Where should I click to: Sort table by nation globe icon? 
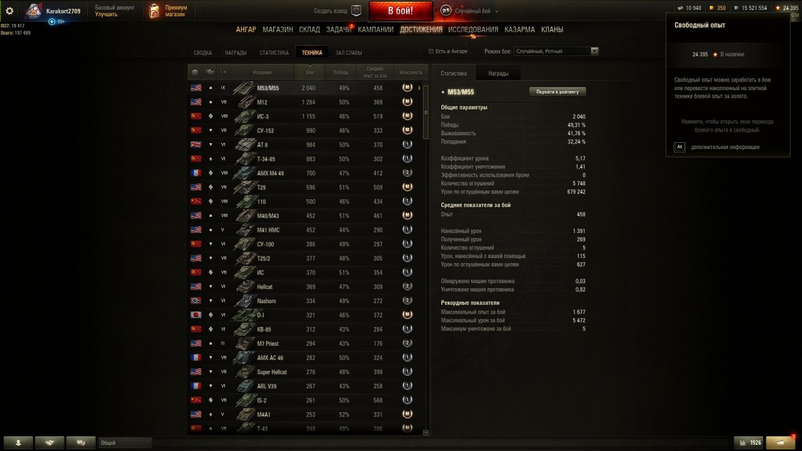point(195,73)
